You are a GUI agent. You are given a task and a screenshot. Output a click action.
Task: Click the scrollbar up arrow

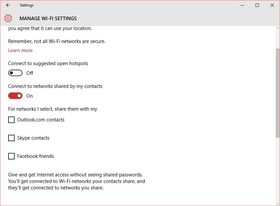pyautogui.click(x=277, y=28)
